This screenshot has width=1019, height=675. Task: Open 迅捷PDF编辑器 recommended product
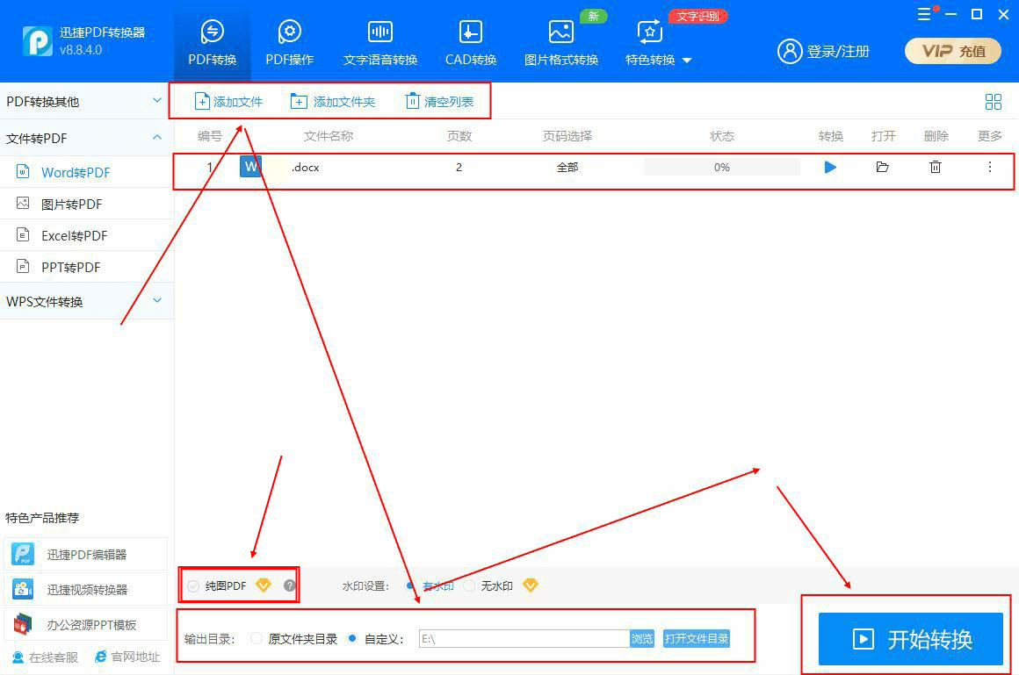click(x=85, y=554)
